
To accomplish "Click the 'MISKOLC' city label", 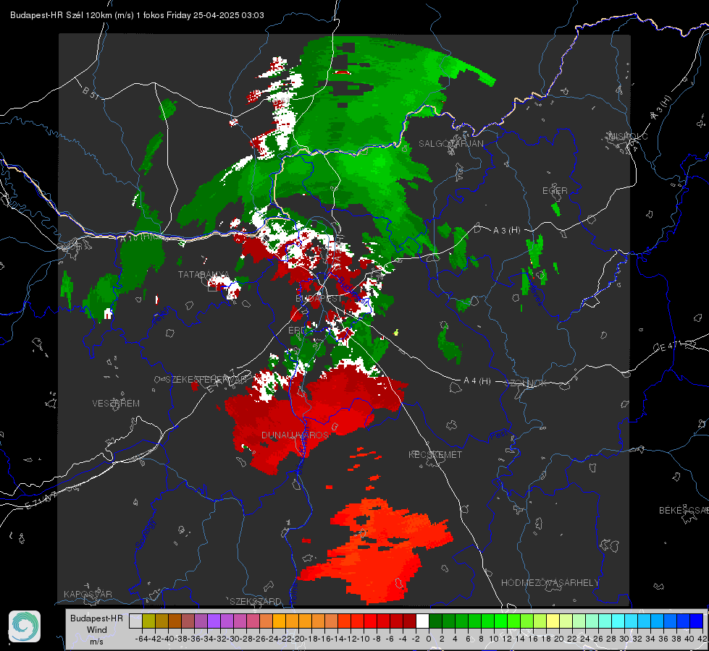I will click(x=628, y=136).
